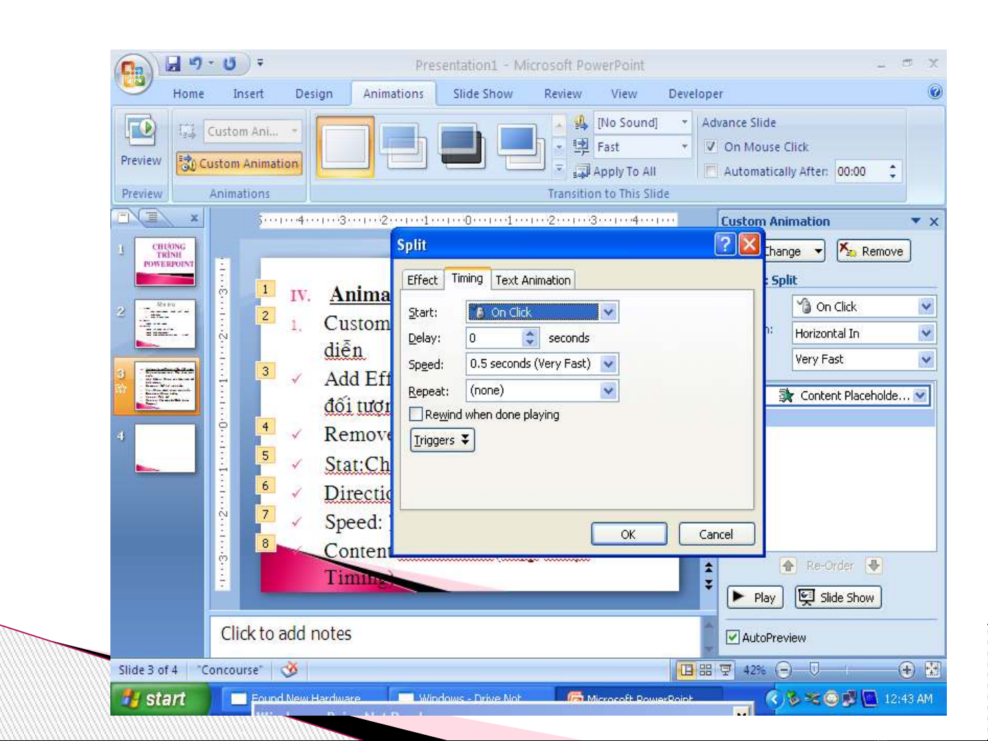Expand the Triggers options button
Image resolution: width=988 pixels, height=741 pixels.
click(442, 440)
